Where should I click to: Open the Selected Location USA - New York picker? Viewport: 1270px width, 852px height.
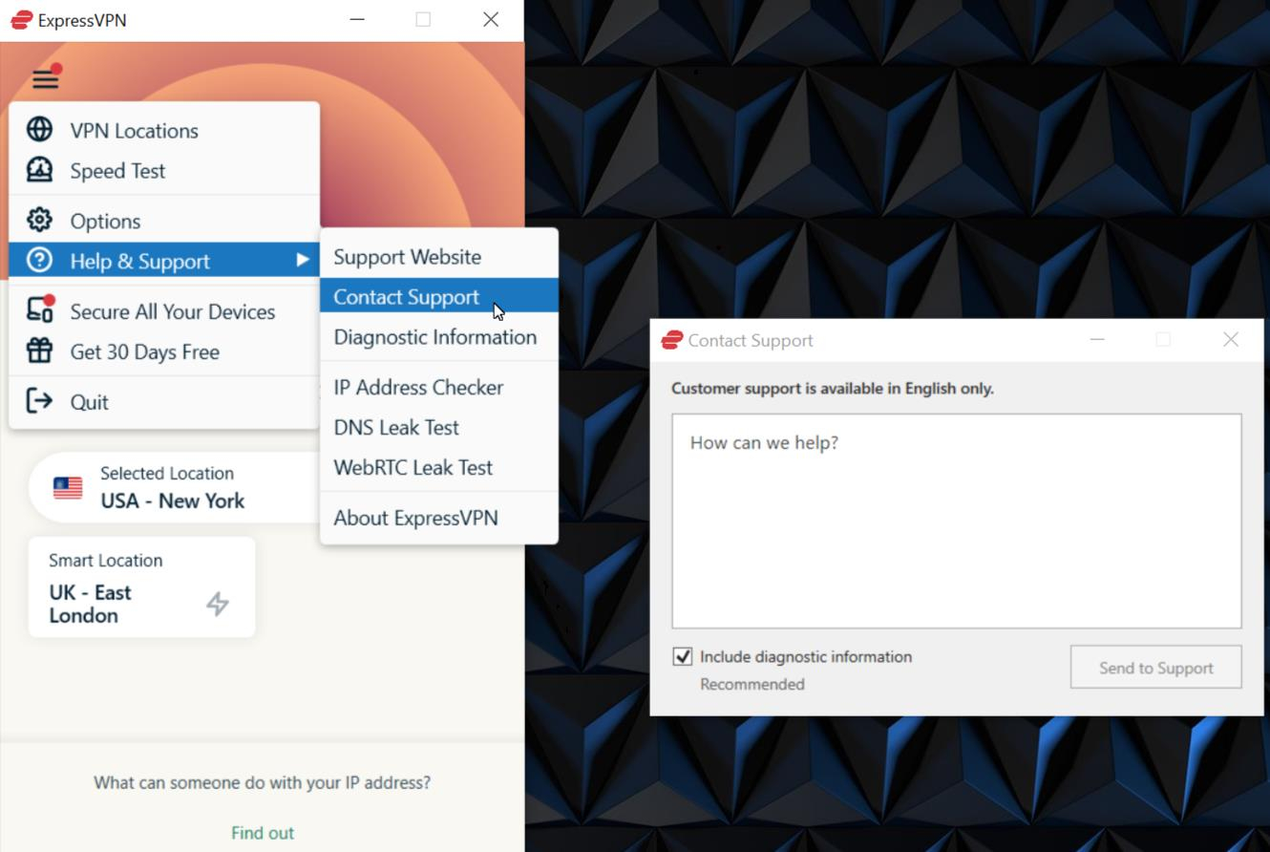(x=172, y=488)
